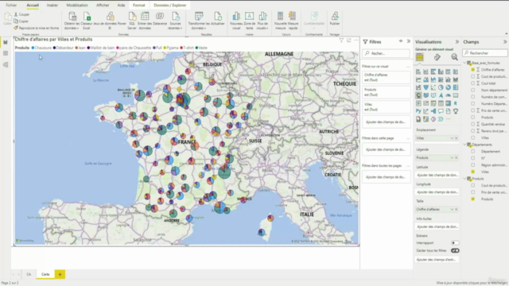Image resolution: width=509 pixels, height=286 pixels.
Task: Remove Produits from Légende well
Action: [x=456, y=157]
